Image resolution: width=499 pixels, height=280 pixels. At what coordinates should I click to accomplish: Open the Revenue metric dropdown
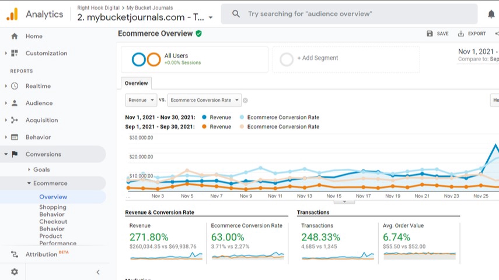[x=141, y=100]
